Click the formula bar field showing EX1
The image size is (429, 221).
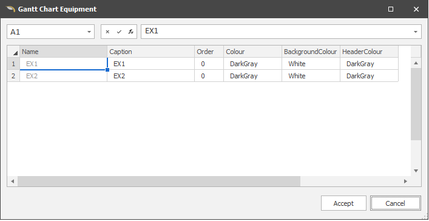(276, 32)
